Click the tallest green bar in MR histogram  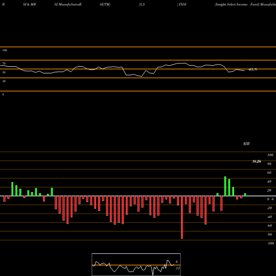225,186
